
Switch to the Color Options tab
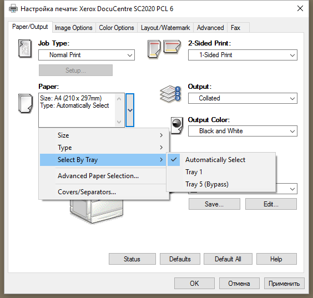117,28
